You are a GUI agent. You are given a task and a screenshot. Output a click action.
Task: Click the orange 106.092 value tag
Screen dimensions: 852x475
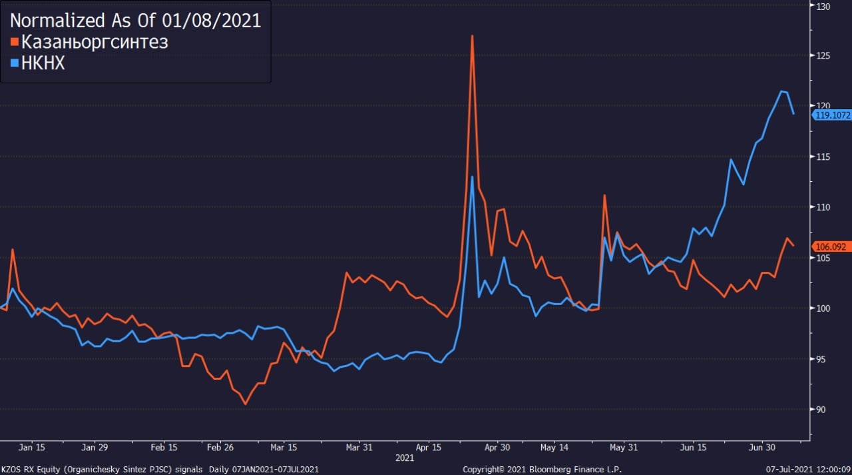[830, 246]
